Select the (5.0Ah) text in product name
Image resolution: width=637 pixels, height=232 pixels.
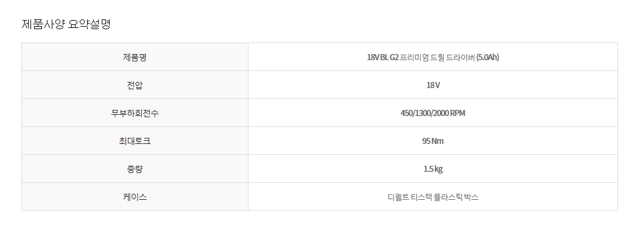pyautogui.click(x=488, y=57)
